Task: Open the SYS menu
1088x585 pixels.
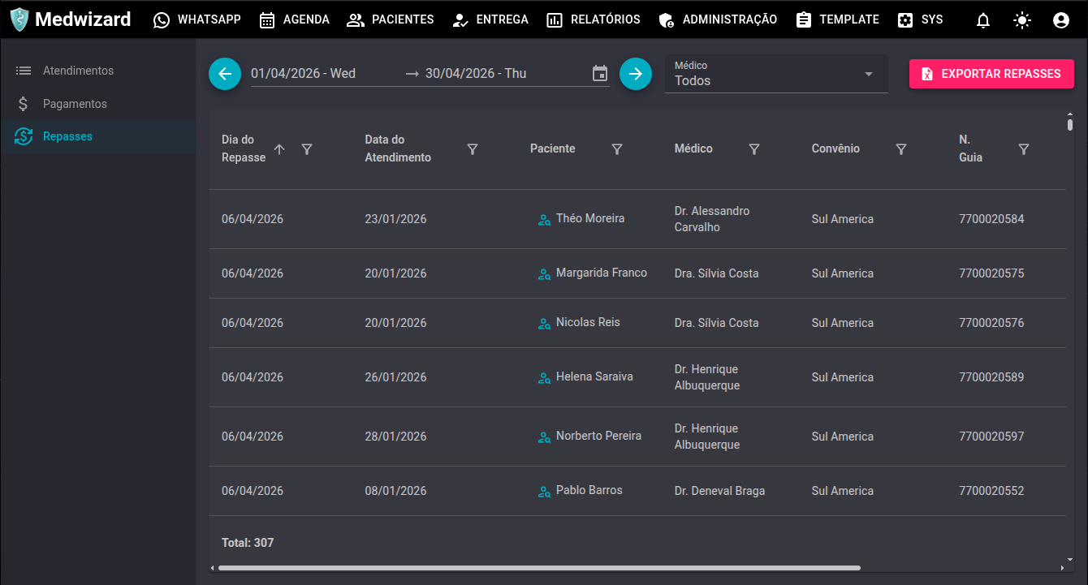Action: click(921, 19)
